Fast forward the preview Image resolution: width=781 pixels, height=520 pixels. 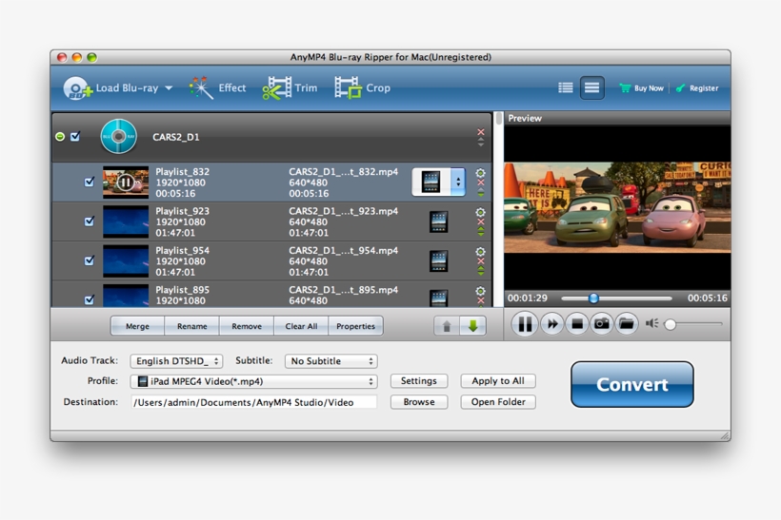pyautogui.click(x=551, y=324)
